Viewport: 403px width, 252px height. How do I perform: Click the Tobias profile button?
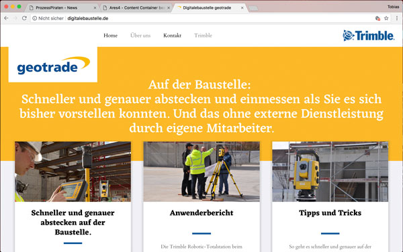coord(393,7)
